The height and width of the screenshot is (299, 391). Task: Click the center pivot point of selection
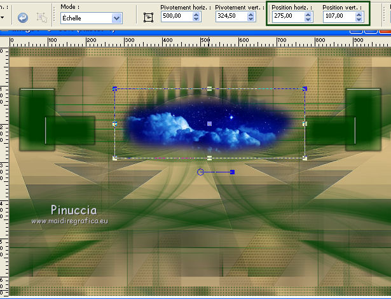tap(209, 123)
